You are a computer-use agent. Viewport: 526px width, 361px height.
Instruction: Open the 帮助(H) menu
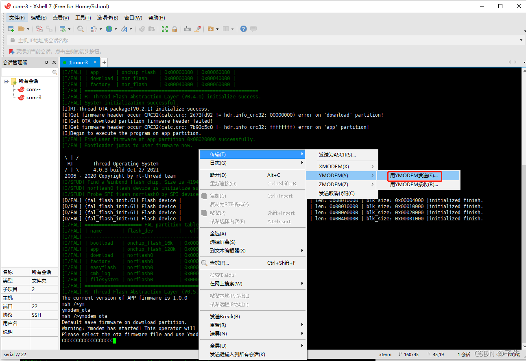click(157, 18)
